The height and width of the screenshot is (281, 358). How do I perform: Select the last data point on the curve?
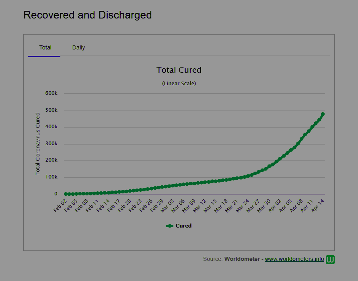click(323, 114)
